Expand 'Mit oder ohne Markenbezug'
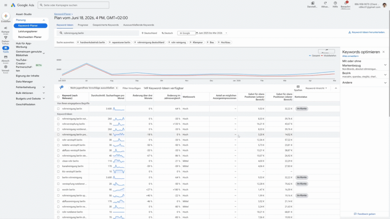This screenshot has width=390, height=219. point(385,65)
